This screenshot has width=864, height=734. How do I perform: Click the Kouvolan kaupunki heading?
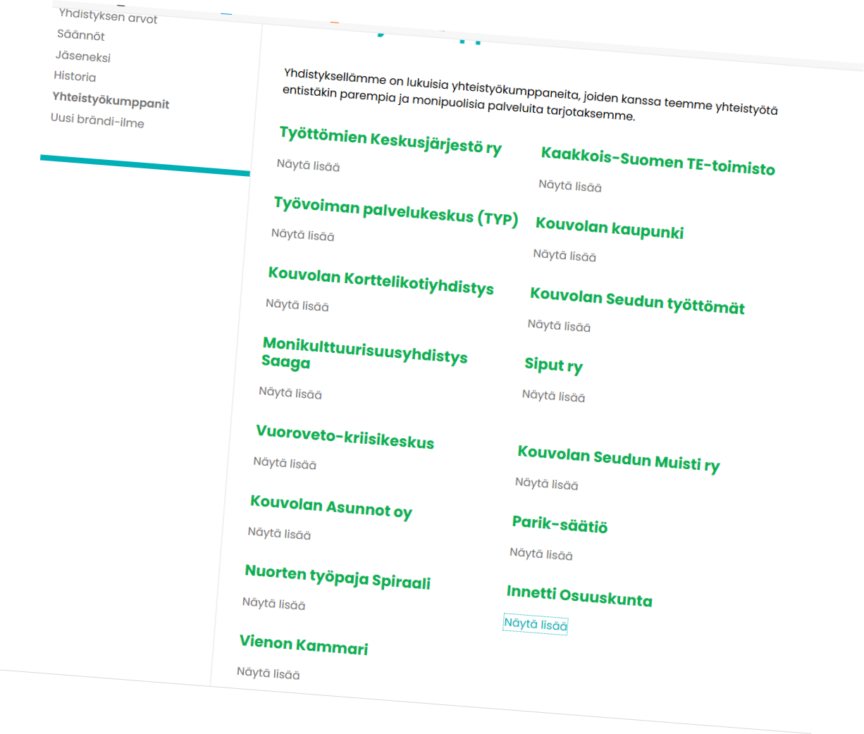pyautogui.click(x=609, y=228)
